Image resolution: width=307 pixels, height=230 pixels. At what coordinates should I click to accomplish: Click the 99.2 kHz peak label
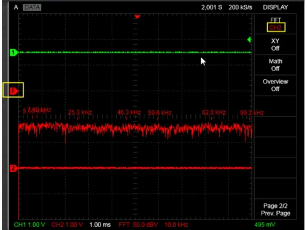(252, 113)
